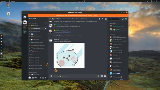Click the Discord tray icon in top bar
160x90 pixels.
147,1
